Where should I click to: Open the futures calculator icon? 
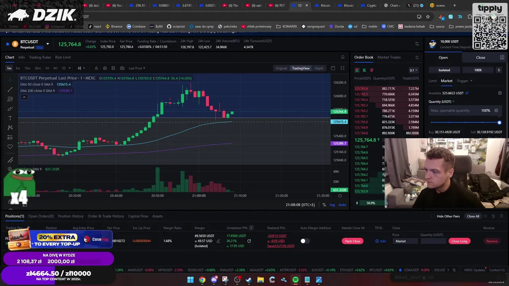click(x=500, y=93)
